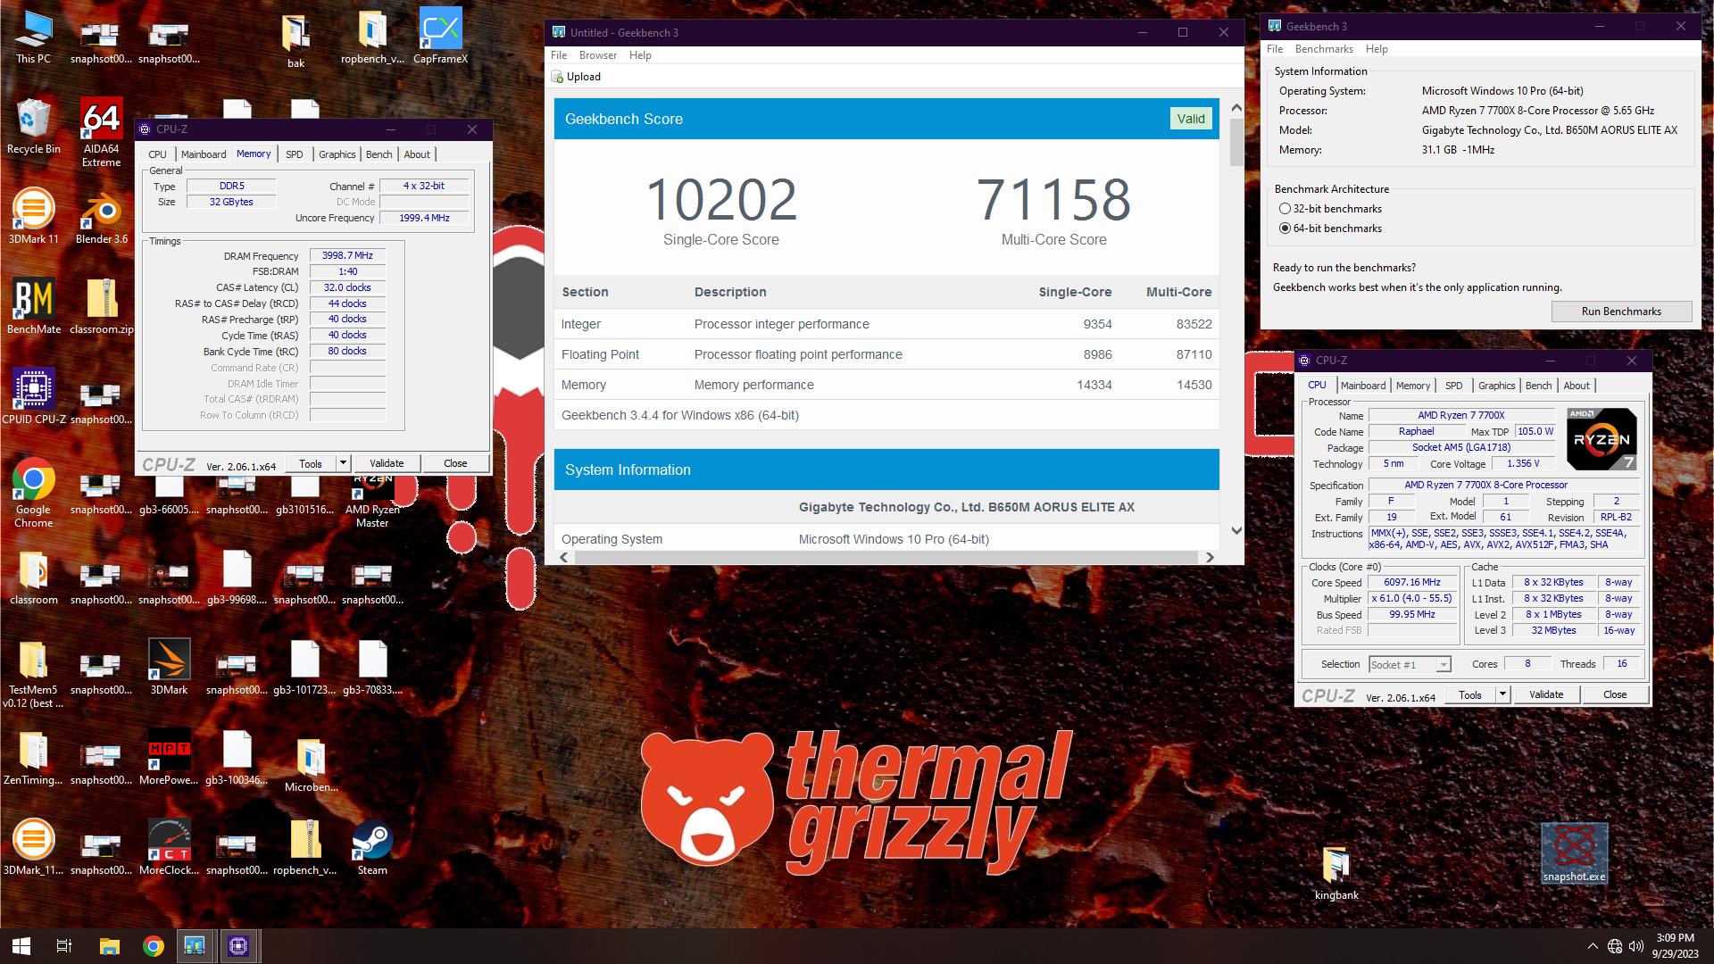
Task: Open Graphics tab in Memory CPU-Z window
Action: click(x=337, y=154)
